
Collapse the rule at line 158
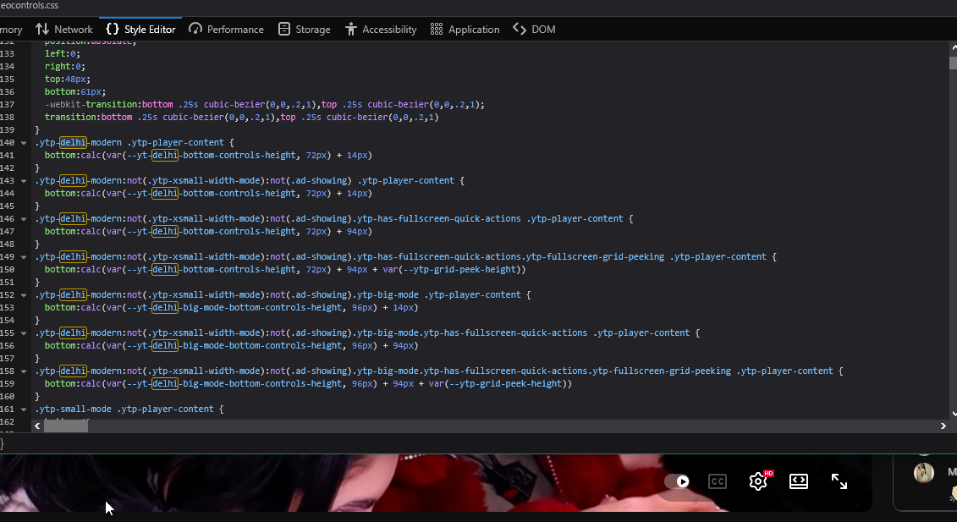click(x=24, y=371)
